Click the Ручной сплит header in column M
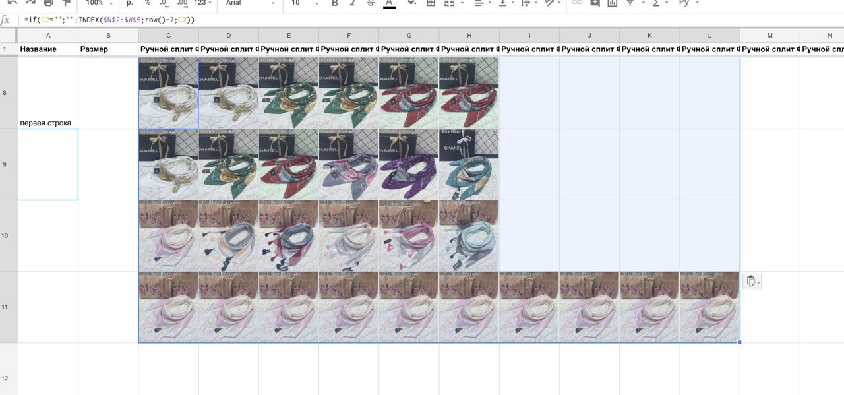The image size is (844, 395). (769, 49)
